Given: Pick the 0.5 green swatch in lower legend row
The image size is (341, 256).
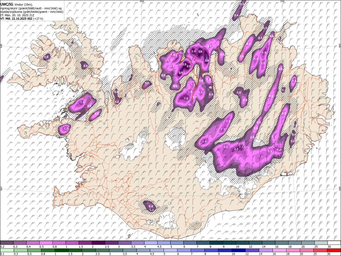Looking at the screenshot, I should [34, 250].
